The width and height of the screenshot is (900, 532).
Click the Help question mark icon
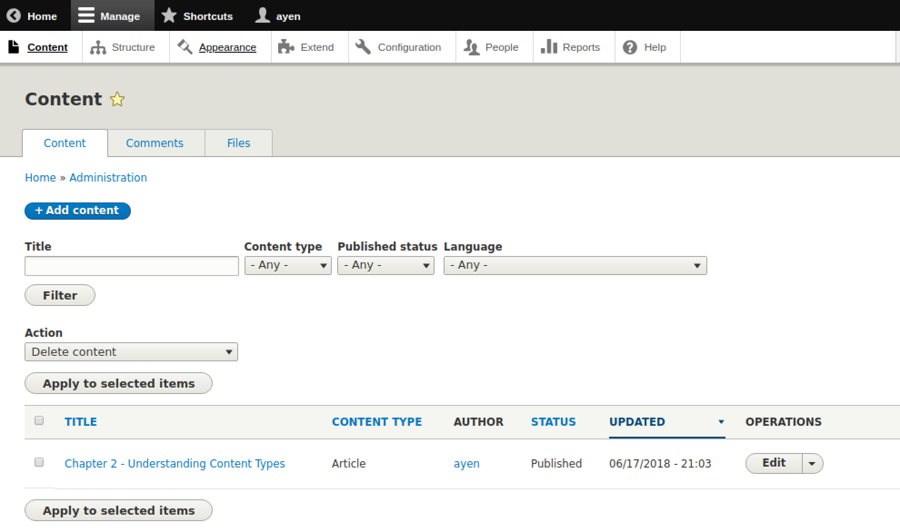(x=630, y=47)
